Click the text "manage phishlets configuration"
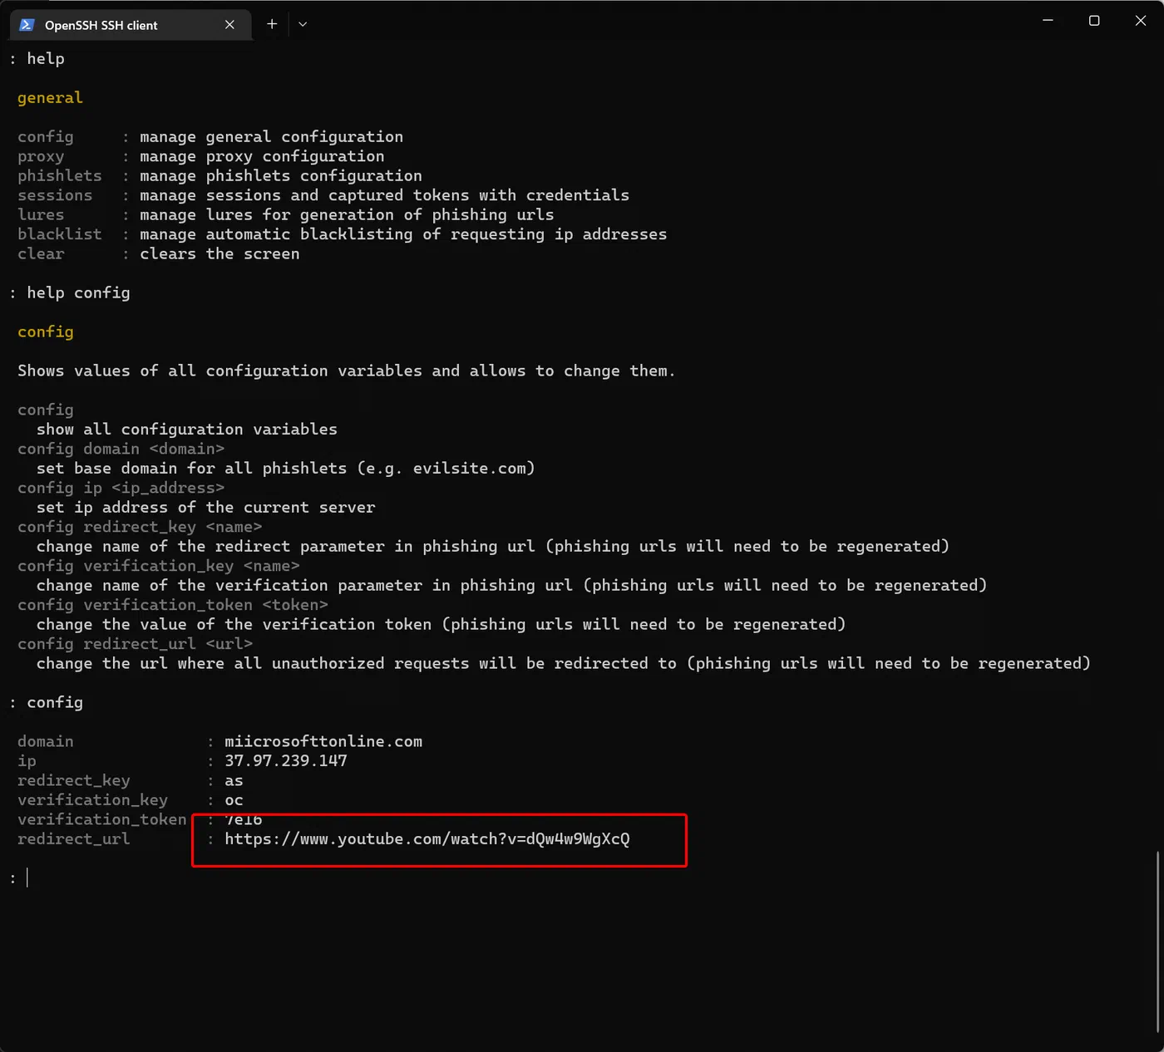 click(281, 176)
